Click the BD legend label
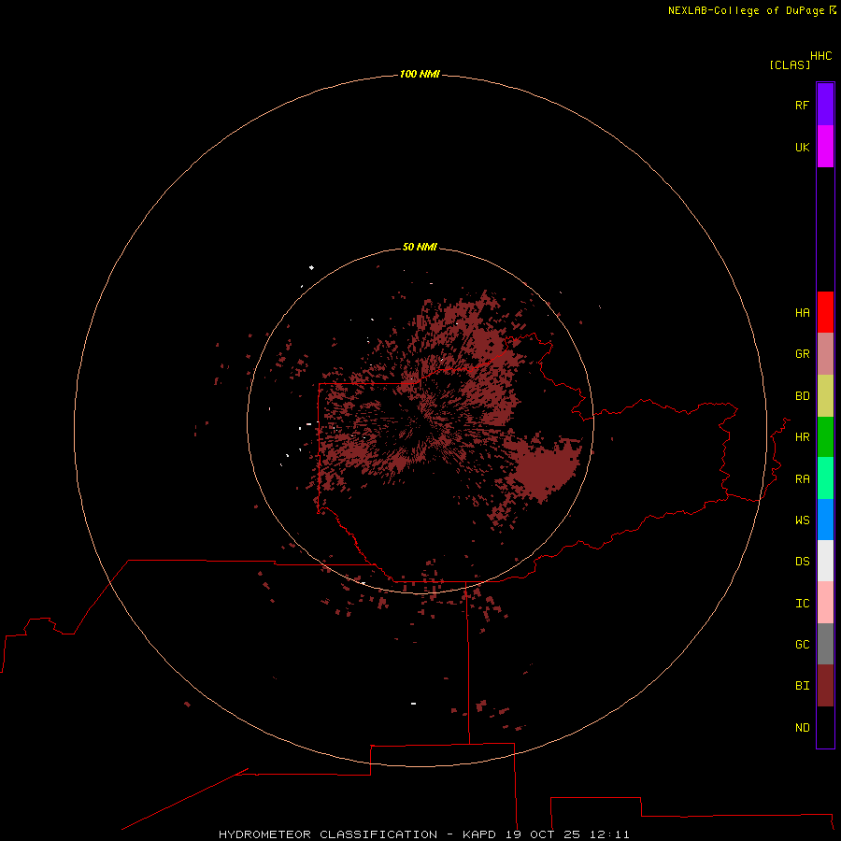The image size is (841, 841). coord(802,396)
